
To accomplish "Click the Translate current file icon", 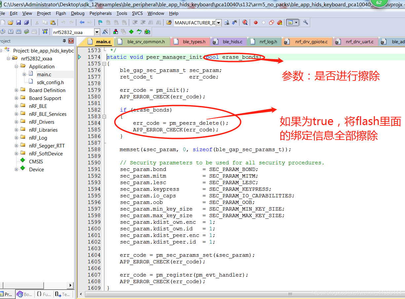I will tap(3, 32).
